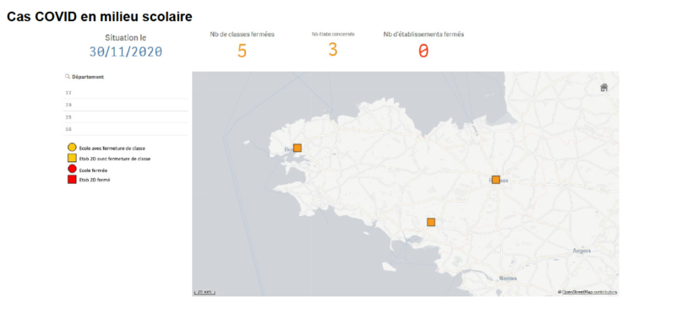Click the home reset icon on map

[603, 88]
